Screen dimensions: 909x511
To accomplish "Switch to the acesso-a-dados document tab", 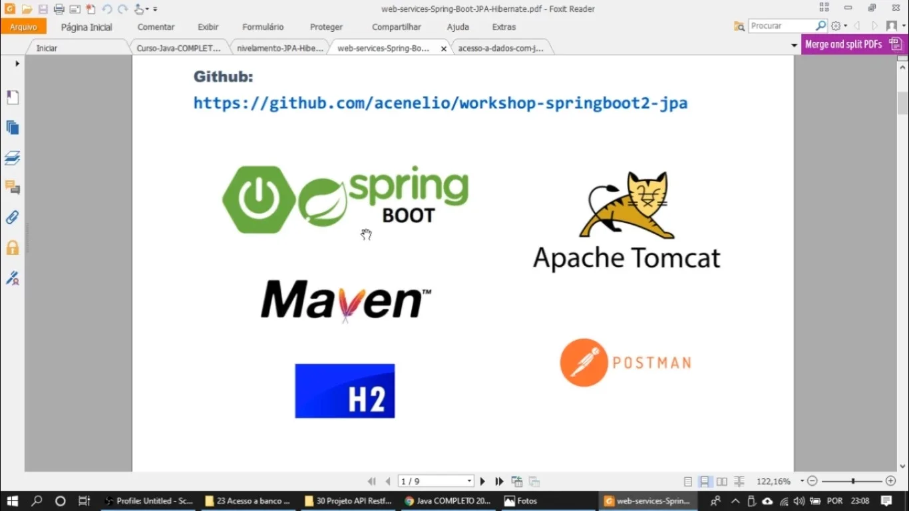I will [500, 49].
